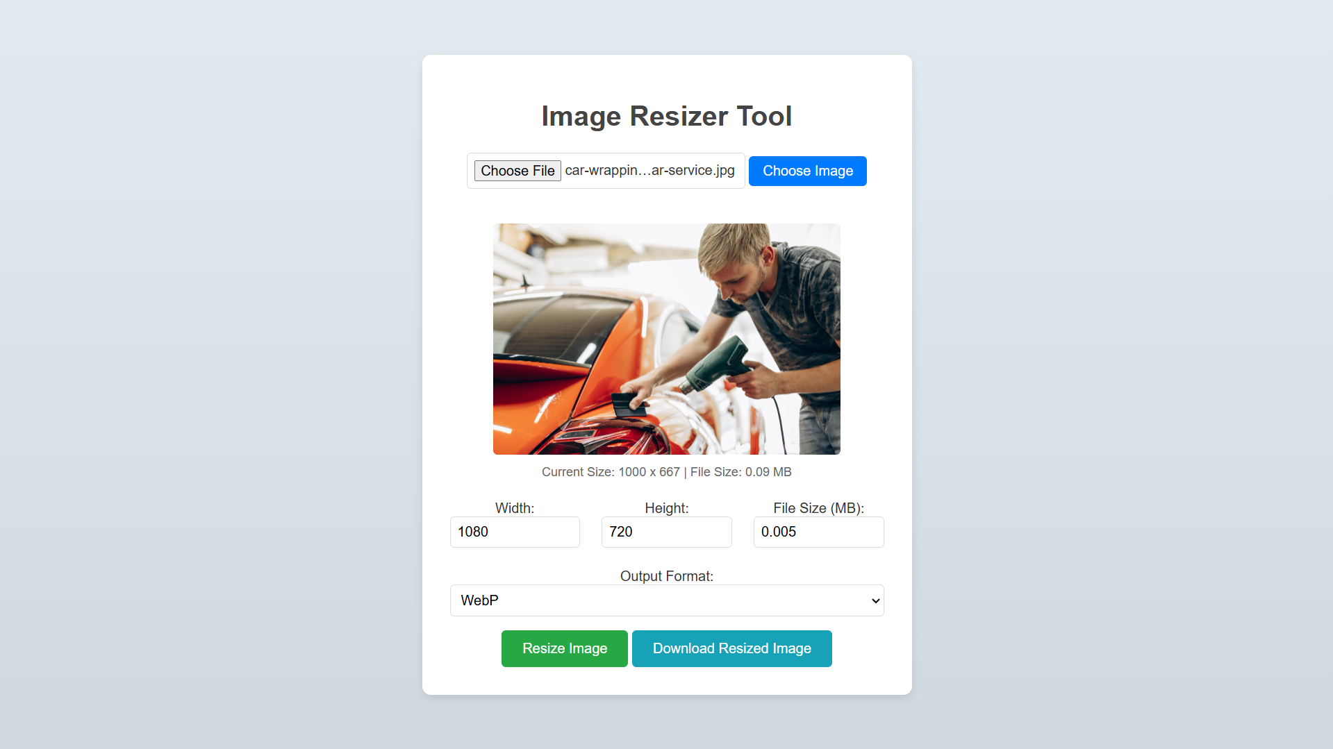Viewport: 1333px width, 749px height.
Task: Focus the File Size (MB) input field
Action: tap(819, 532)
